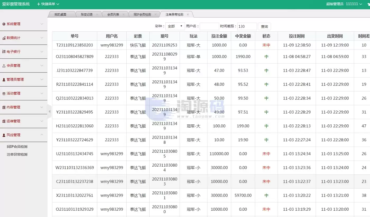
Task: Open 注单异常检测 in the sidebar
Action: tap(17, 155)
